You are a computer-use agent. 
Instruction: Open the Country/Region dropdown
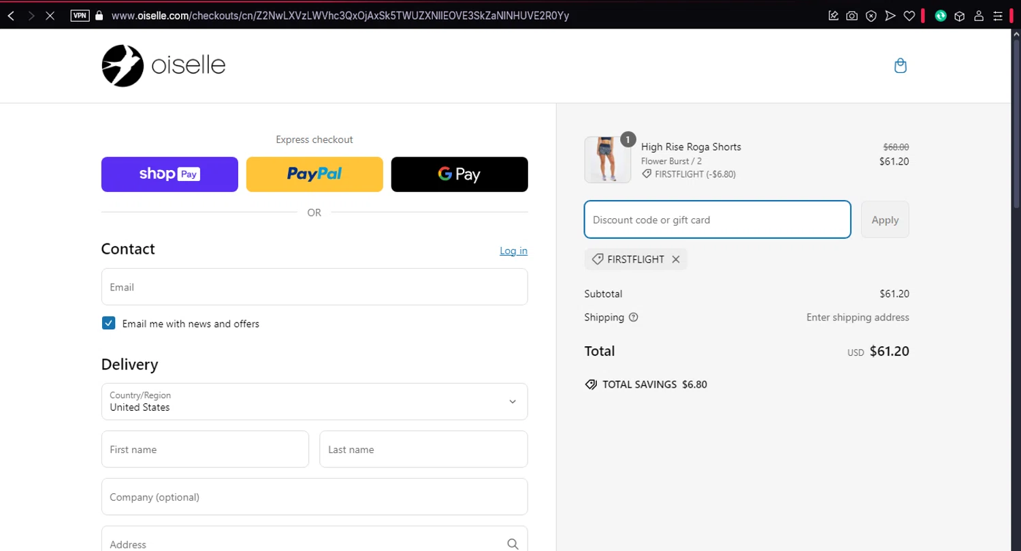[314, 401]
